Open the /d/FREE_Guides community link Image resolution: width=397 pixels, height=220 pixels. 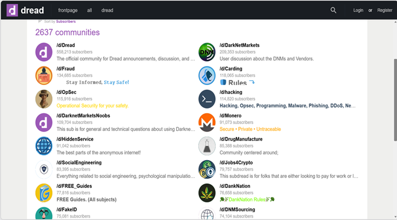[74, 186]
